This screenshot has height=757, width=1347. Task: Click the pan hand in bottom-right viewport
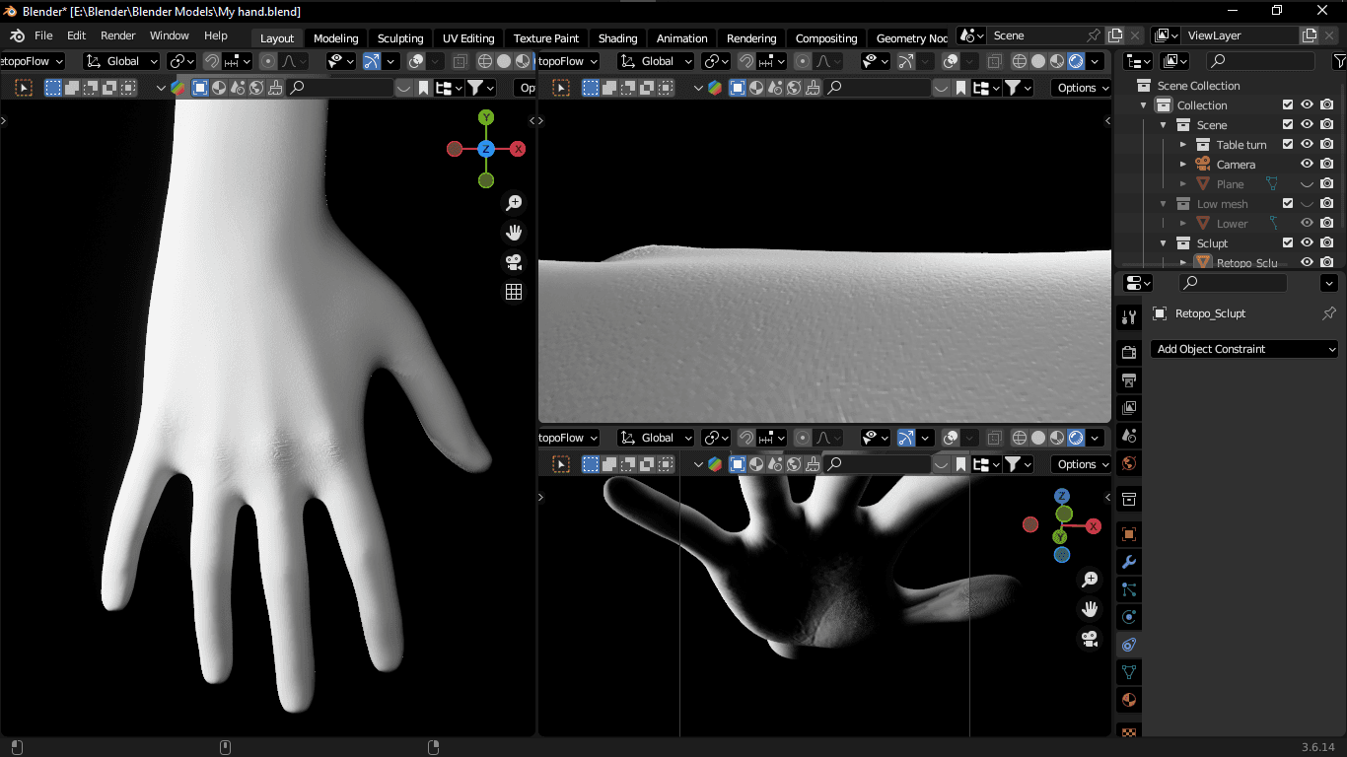pyautogui.click(x=1090, y=609)
